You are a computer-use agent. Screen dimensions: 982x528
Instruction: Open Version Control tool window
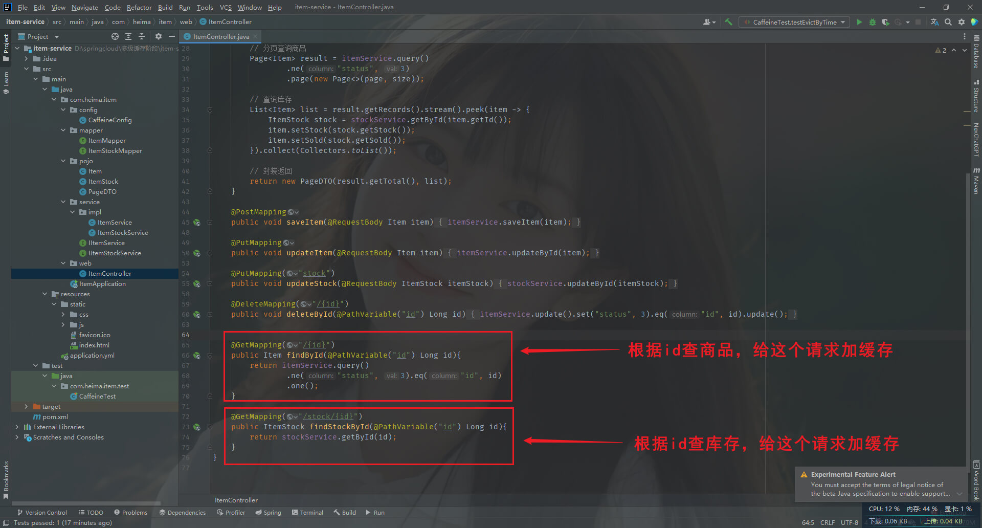[x=42, y=512]
